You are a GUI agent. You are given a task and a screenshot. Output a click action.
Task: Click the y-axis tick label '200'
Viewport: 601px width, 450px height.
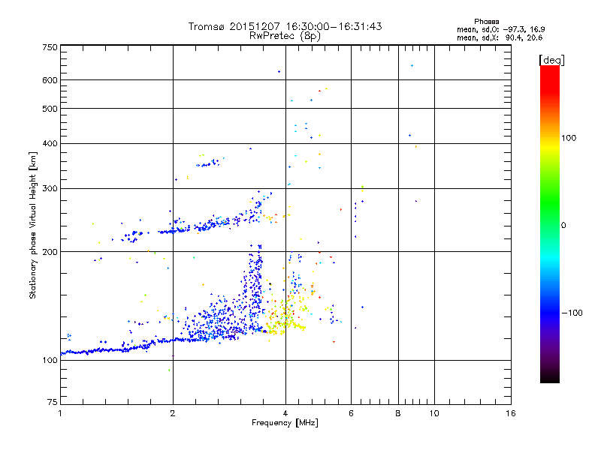[x=50, y=252]
